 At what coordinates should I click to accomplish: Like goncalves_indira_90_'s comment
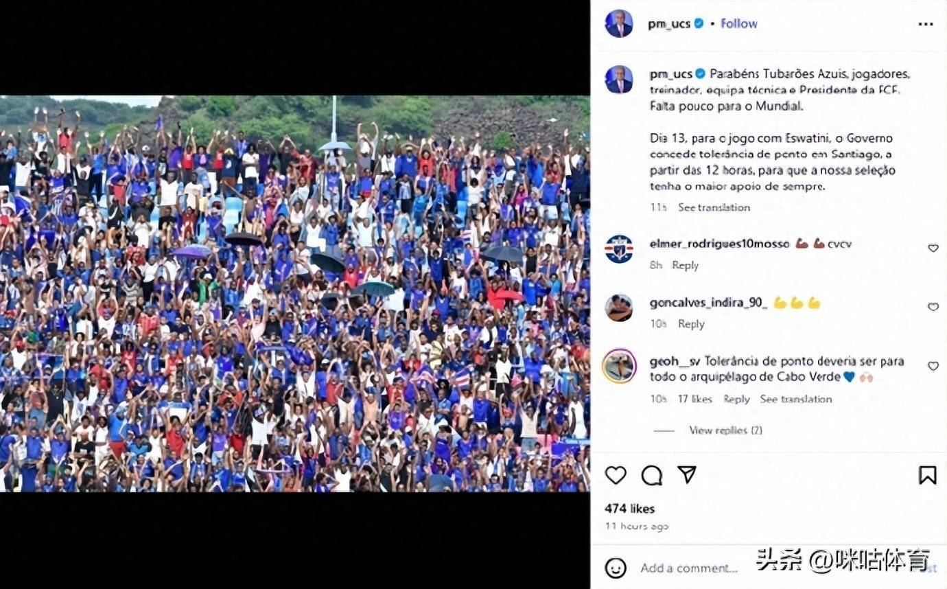pyautogui.click(x=933, y=307)
